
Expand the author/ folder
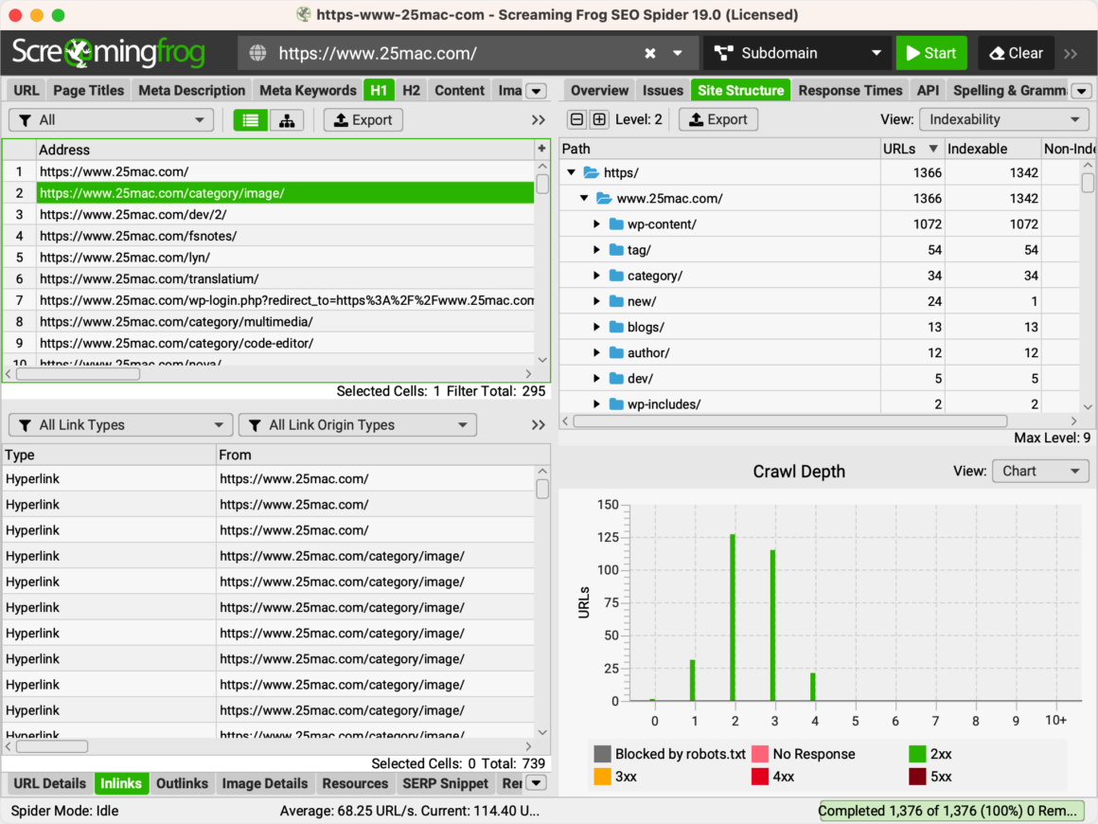(x=596, y=353)
